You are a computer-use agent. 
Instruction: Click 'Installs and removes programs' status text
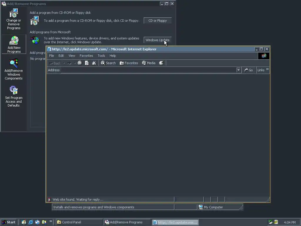pos(94,207)
